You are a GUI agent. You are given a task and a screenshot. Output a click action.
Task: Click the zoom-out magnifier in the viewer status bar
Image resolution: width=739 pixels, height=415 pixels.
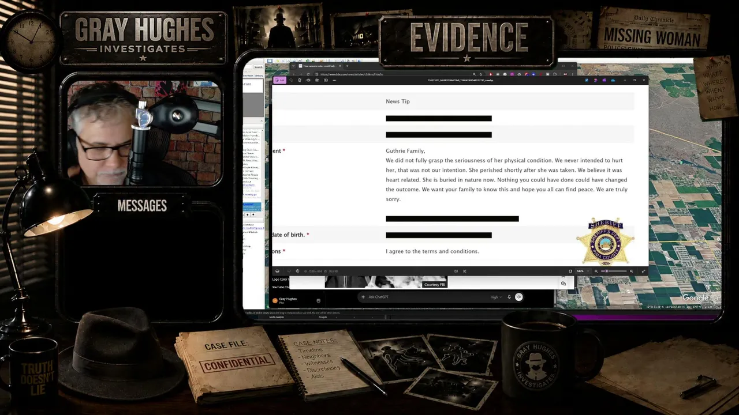tap(596, 271)
